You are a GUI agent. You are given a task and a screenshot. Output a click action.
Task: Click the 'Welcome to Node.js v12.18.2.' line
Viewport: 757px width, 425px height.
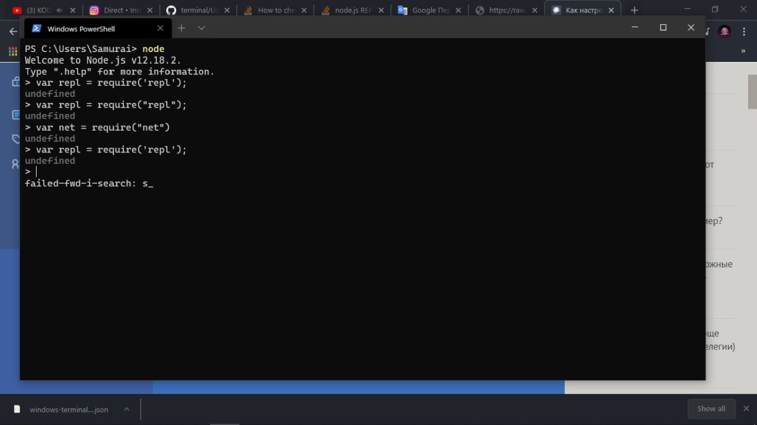103,60
